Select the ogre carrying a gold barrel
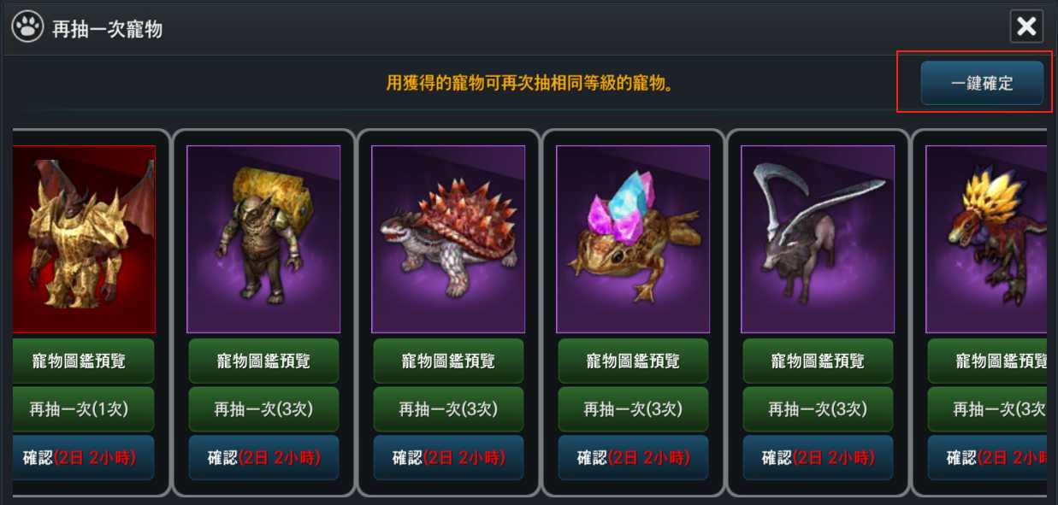 pos(263,239)
